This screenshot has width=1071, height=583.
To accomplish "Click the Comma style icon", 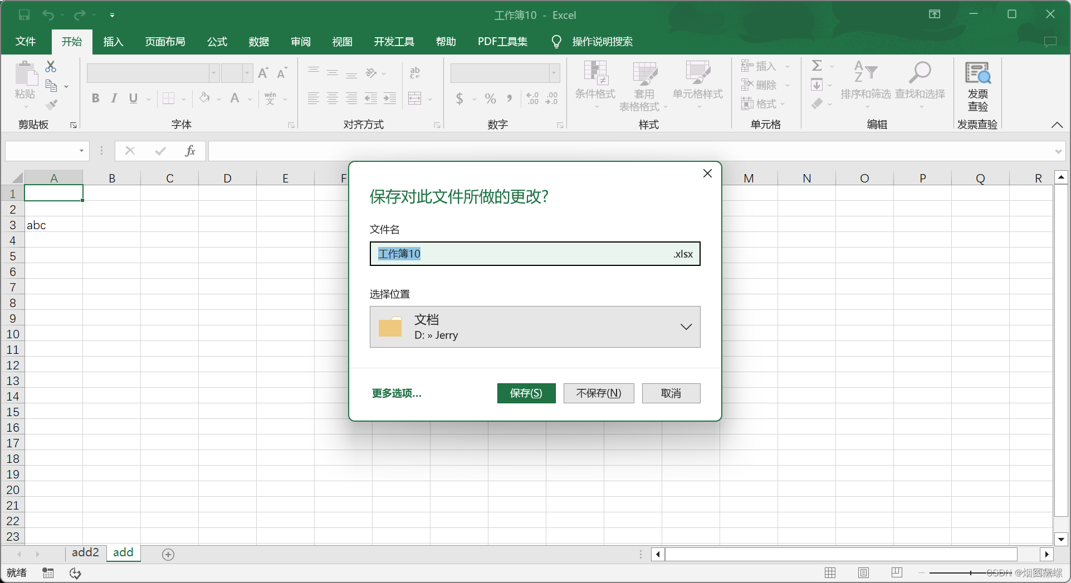I will [510, 98].
